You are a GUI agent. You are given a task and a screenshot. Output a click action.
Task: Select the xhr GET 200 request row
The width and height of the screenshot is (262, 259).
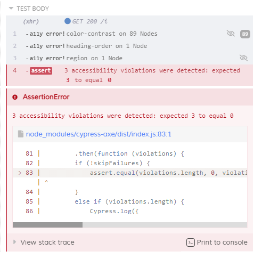coord(129,21)
